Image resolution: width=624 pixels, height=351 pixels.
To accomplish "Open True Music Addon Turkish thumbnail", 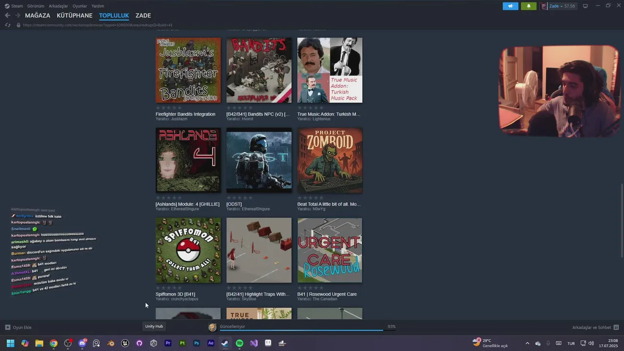I will [x=330, y=70].
